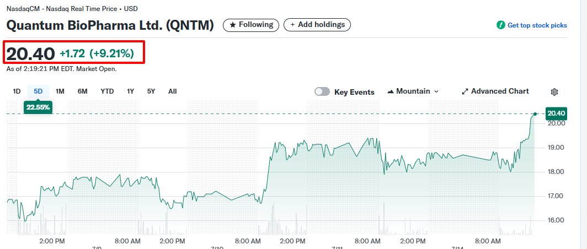Screen dimensions: 587x249
Task: Click the 20.40 current price label on chart
Action: click(557, 113)
